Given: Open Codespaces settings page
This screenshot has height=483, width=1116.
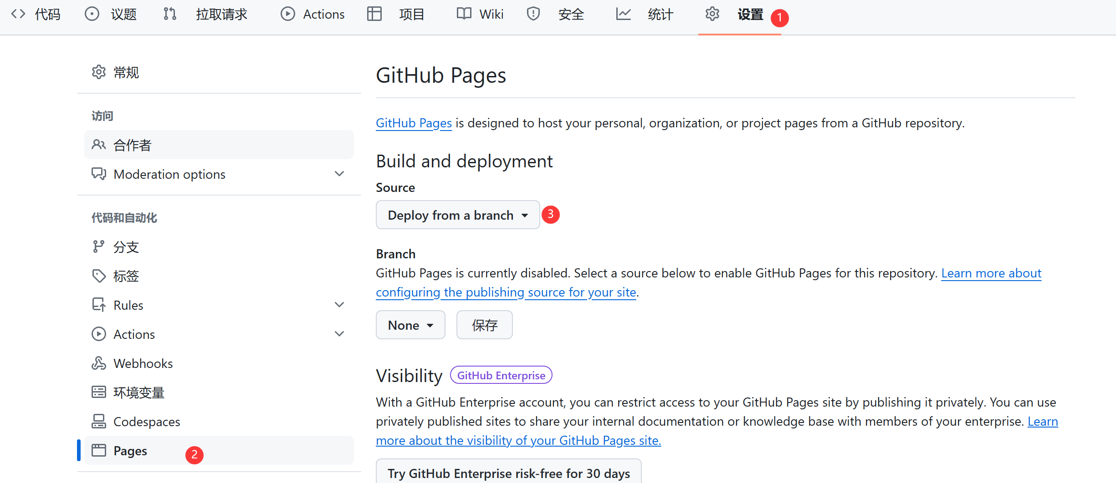Looking at the screenshot, I should (219, 421).
